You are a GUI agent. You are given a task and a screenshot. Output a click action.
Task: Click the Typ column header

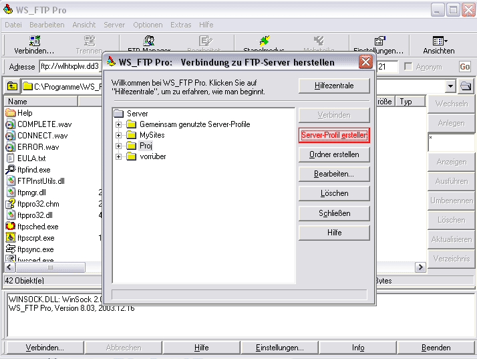(x=410, y=102)
